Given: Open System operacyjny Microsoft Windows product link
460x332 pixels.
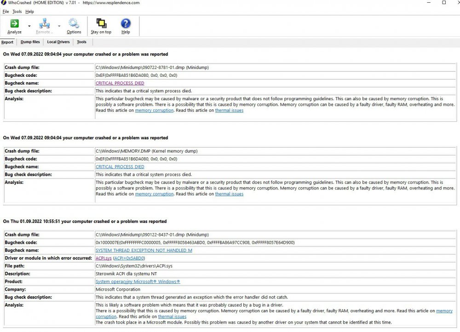Looking at the screenshot, I should [138, 282].
